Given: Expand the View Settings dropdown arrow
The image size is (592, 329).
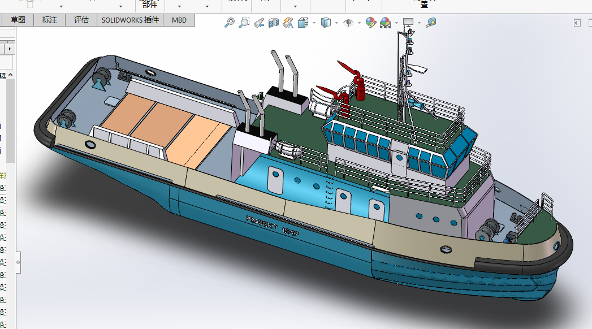Looking at the screenshot, I should tap(419, 23).
